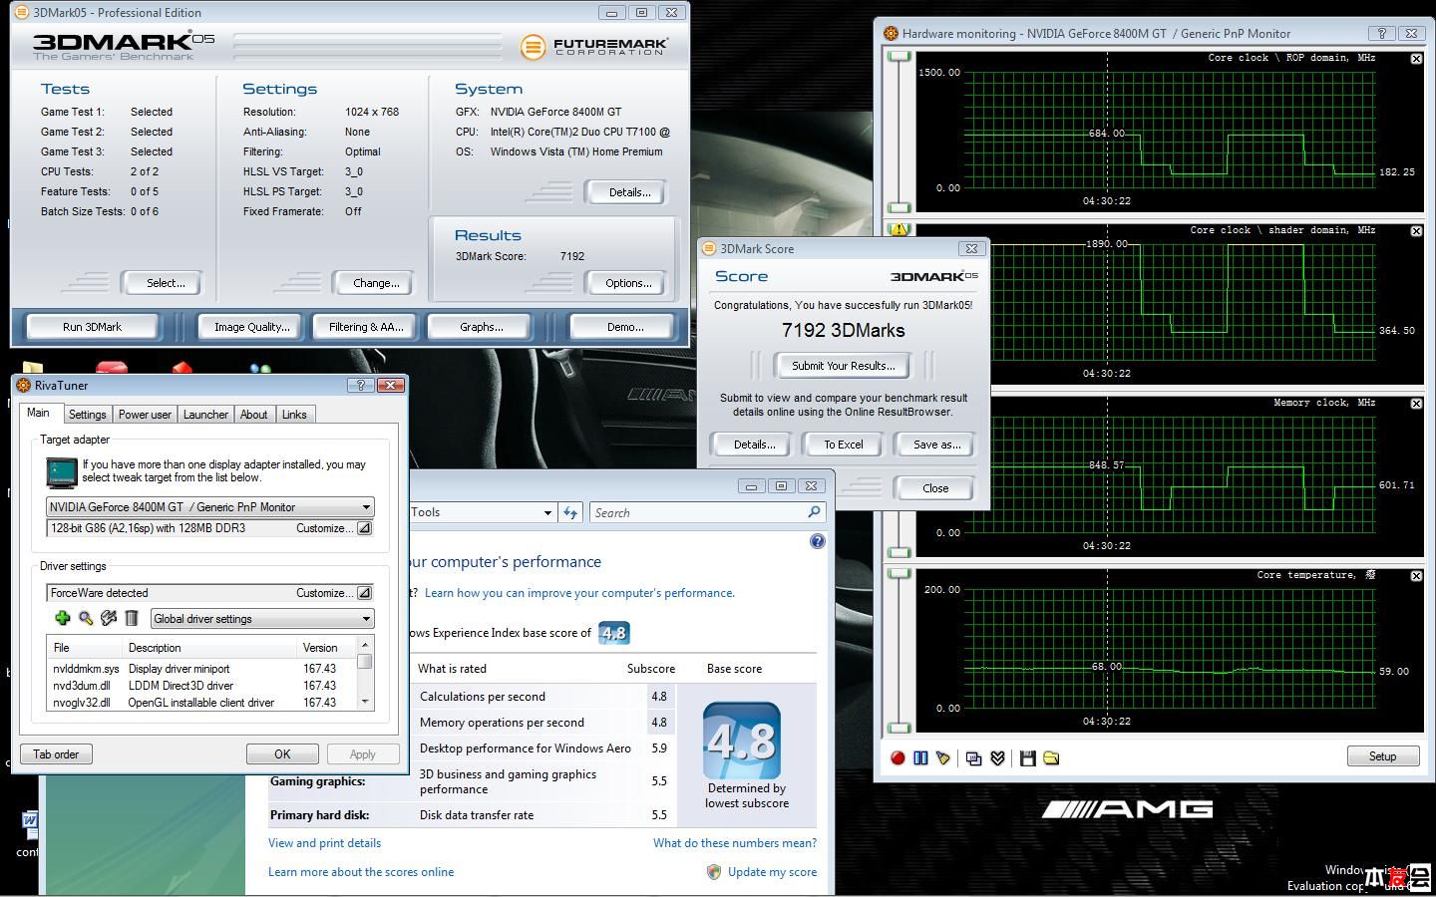The image size is (1436, 897).
Task: Open the About tab in RivaTuner
Action: pos(253,415)
